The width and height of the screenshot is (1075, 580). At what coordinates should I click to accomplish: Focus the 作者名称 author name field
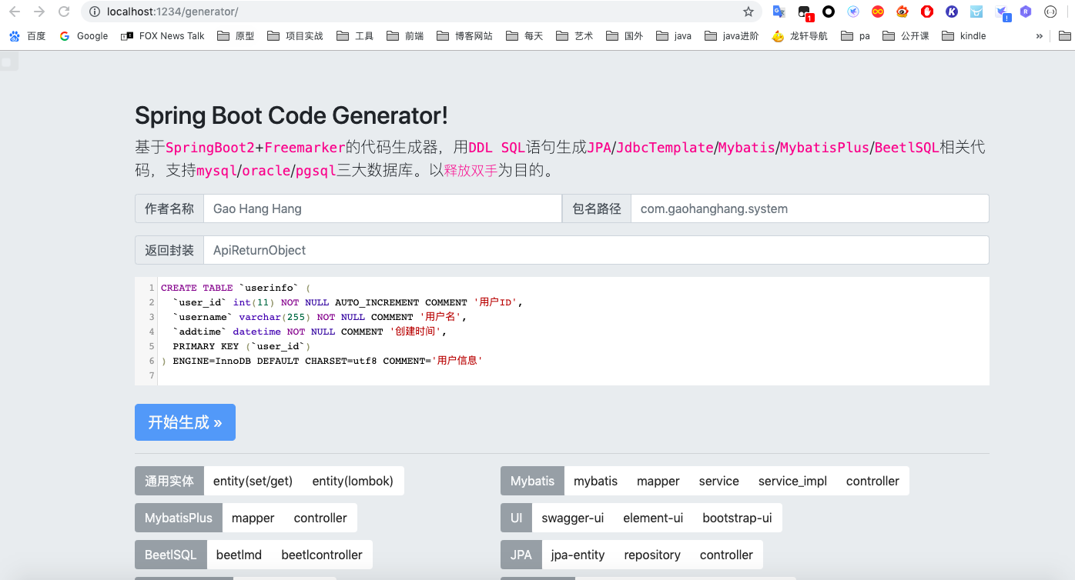point(383,208)
